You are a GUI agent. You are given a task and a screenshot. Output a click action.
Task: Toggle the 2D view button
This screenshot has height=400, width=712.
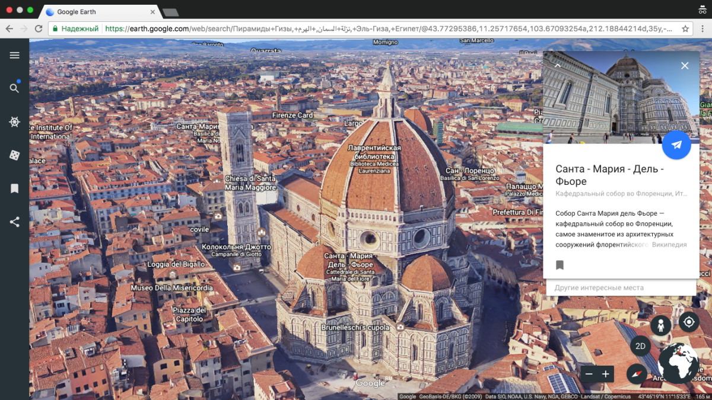[x=640, y=347]
